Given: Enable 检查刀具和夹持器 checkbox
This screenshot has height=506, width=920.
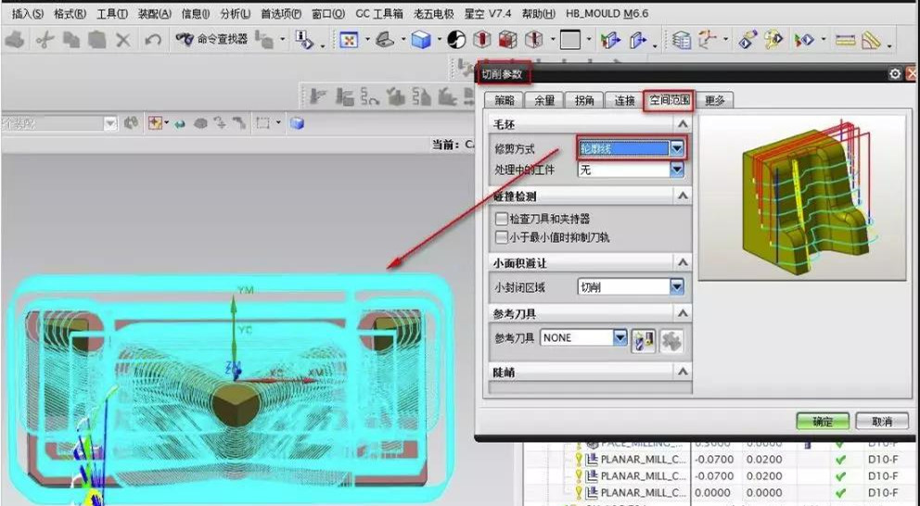Looking at the screenshot, I should 502,220.
